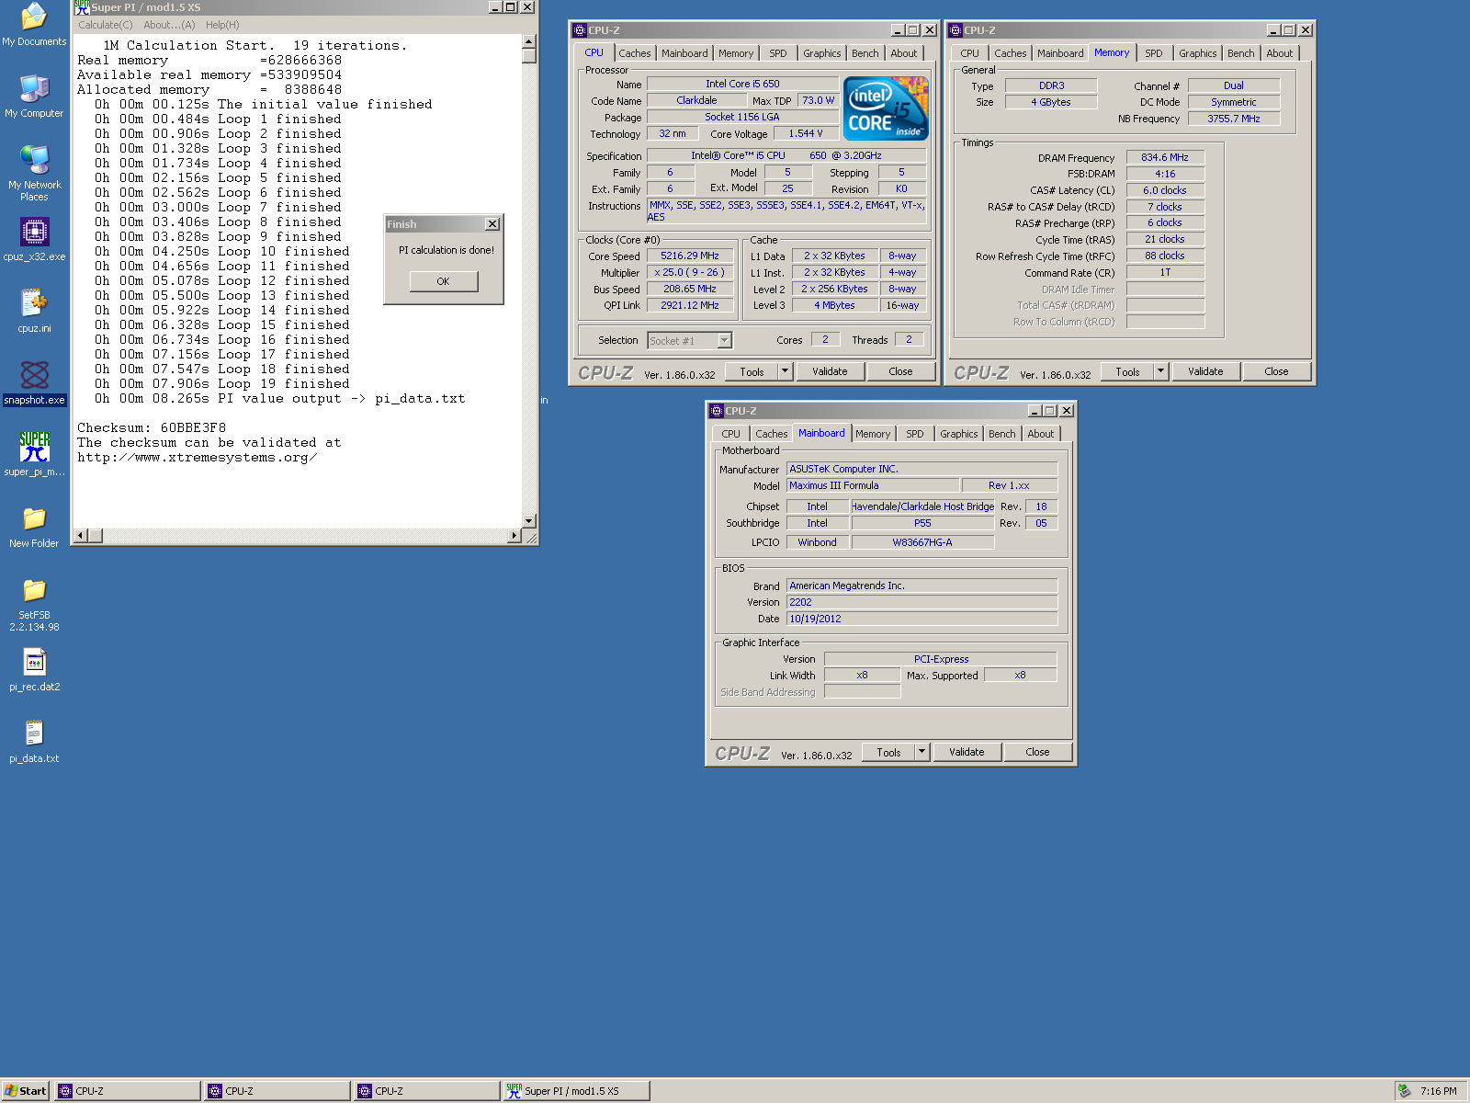This screenshot has width=1470, height=1103.
Task: Expand Tools dropdown arrow in Memory CPU-Z window
Action: [1160, 371]
